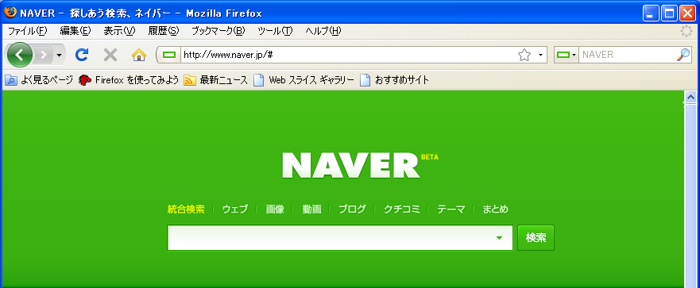Click the NAVER logo
This screenshot has width=700, height=288.
coord(351,165)
